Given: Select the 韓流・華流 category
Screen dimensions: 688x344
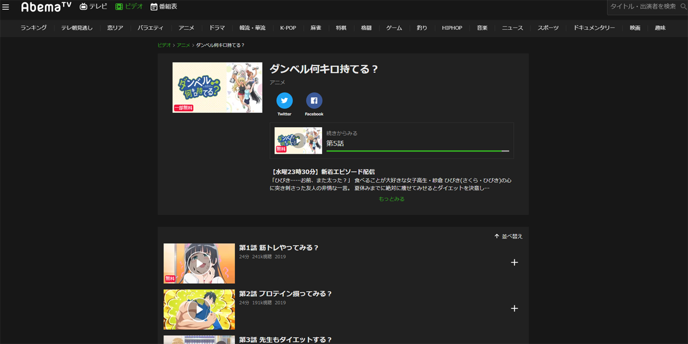Looking at the screenshot, I should (x=252, y=28).
